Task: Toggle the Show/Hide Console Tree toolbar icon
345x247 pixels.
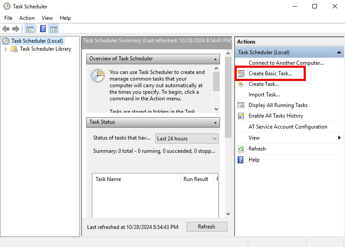Action: 30,29
